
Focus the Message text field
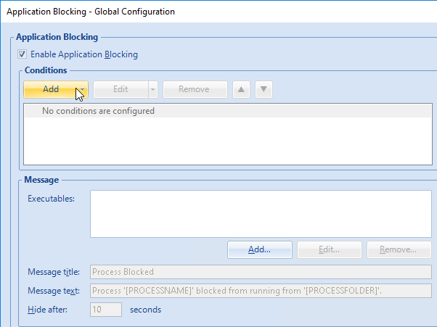pos(261,291)
